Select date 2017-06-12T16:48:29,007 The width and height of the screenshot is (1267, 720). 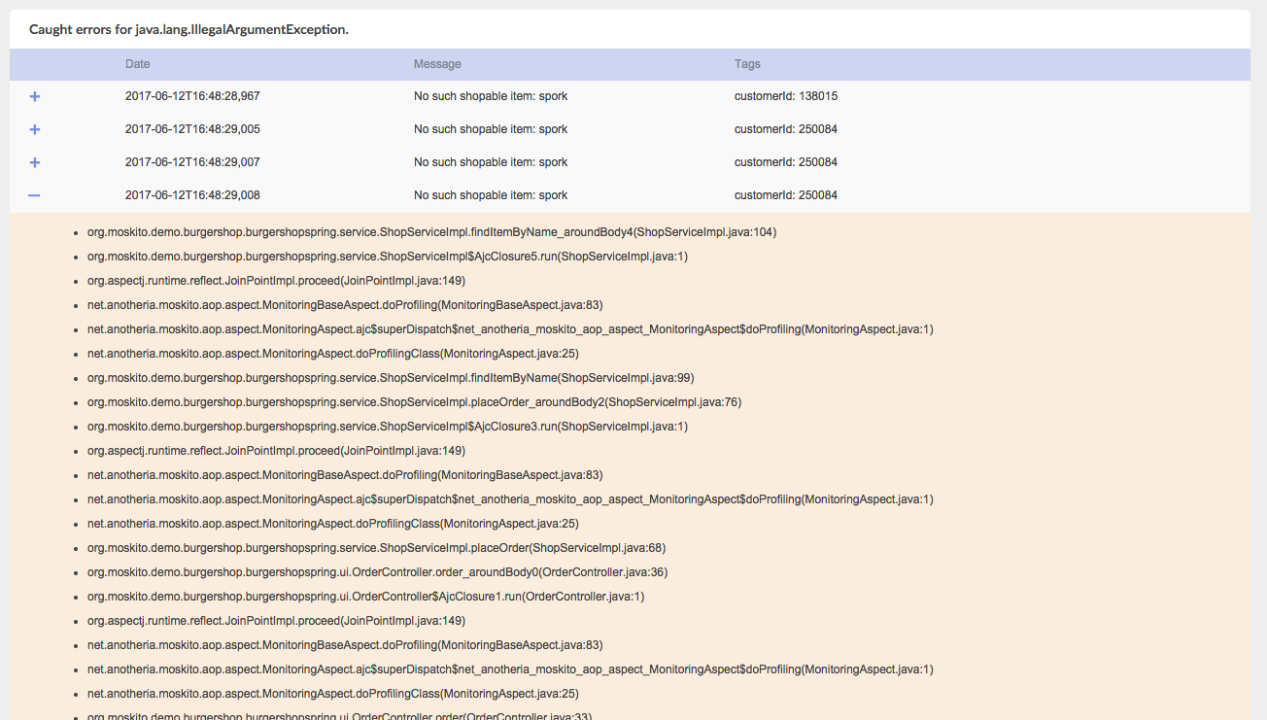click(x=192, y=162)
